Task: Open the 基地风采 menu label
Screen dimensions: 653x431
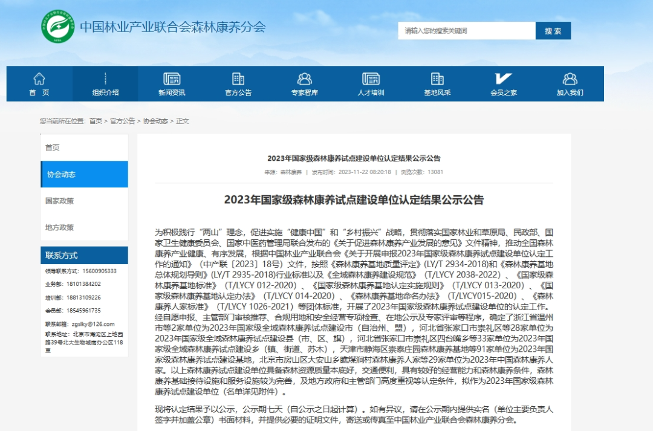Action: [x=437, y=92]
